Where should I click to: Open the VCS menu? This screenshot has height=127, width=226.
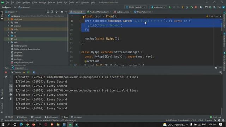[78, 2]
